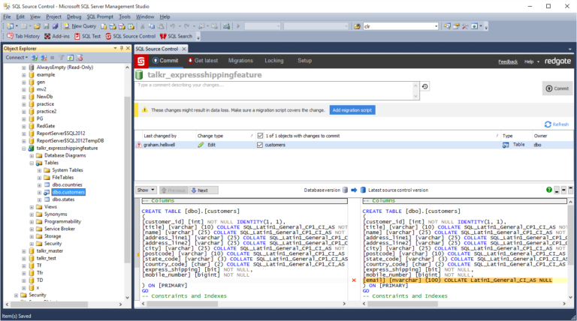Click the New Query toolbar button
The width and height of the screenshot is (577, 321).
(80, 26)
